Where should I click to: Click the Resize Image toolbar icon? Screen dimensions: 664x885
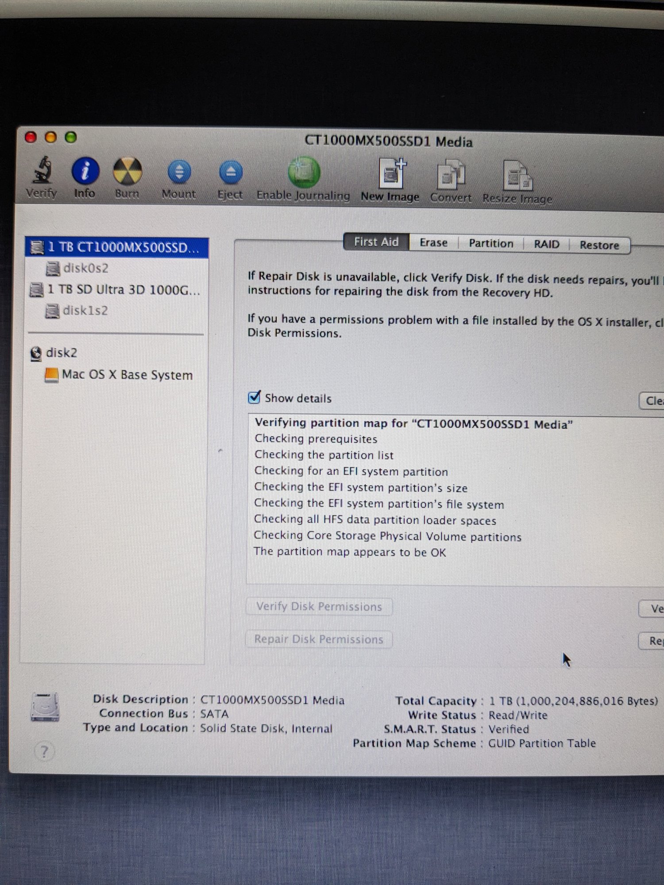tap(518, 176)
